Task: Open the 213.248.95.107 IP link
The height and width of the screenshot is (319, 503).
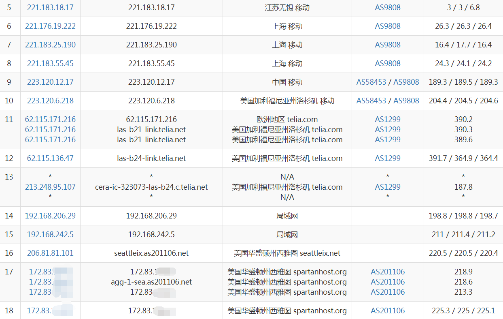Action: 50,187
